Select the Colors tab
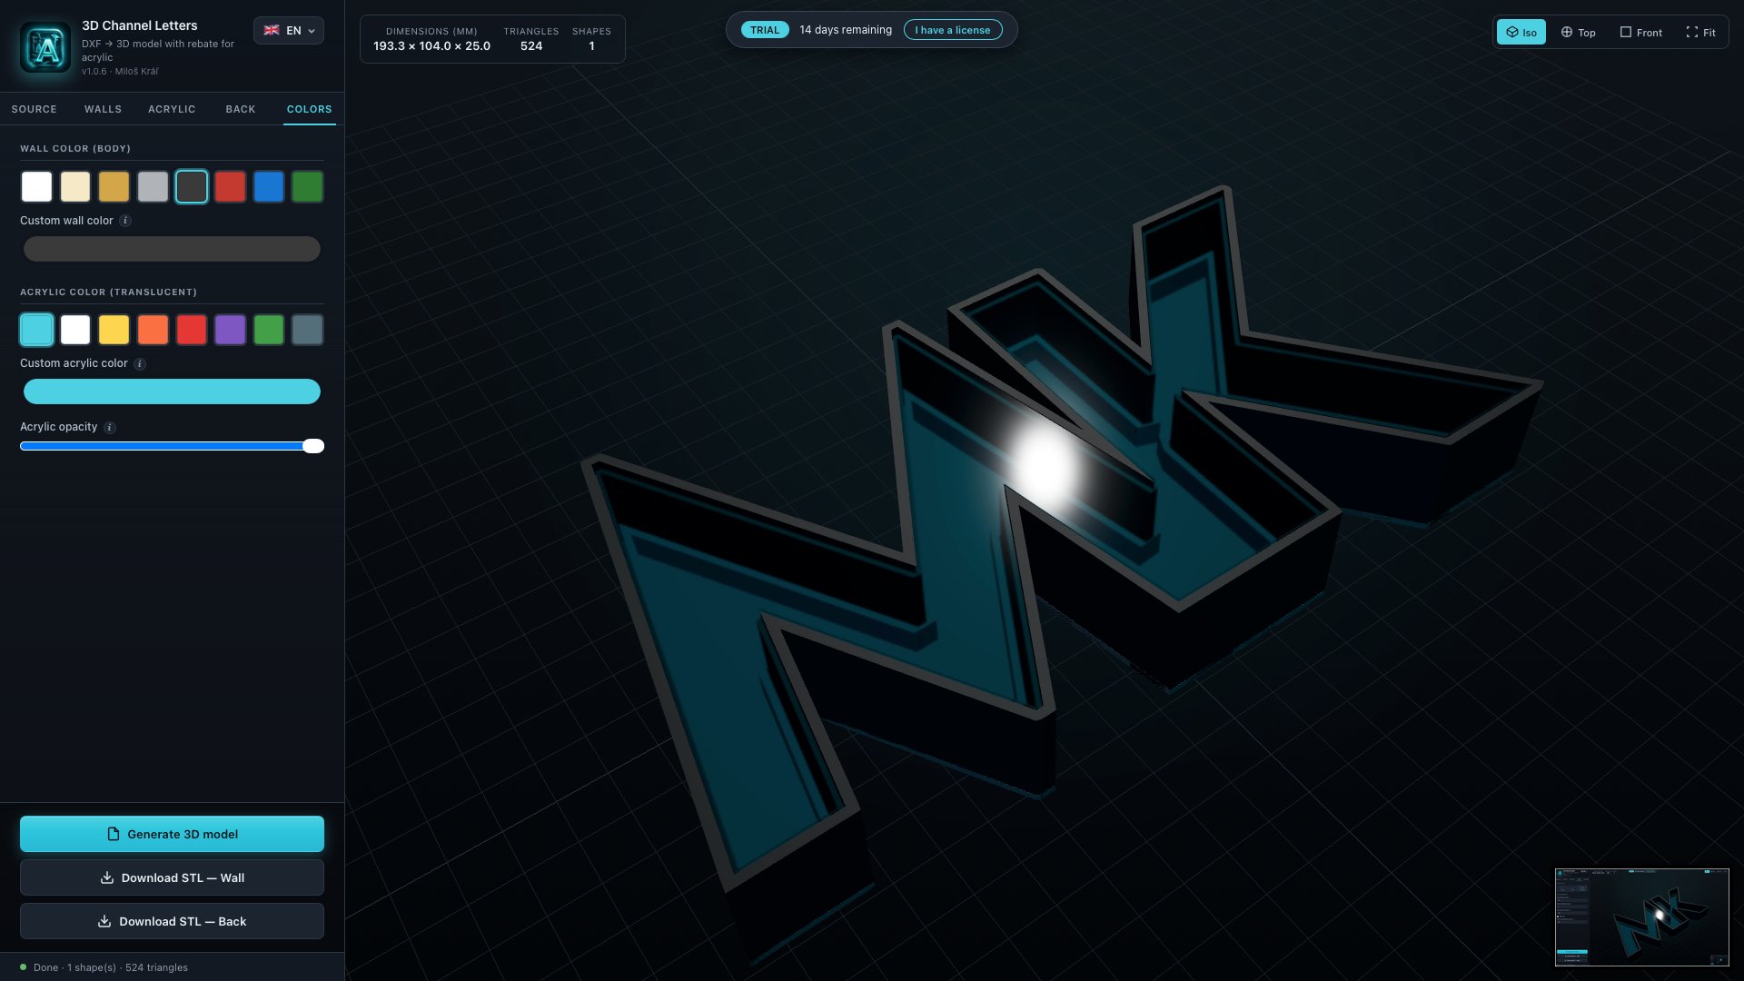This screenshot has height=981, width=1744. (310, 109)
